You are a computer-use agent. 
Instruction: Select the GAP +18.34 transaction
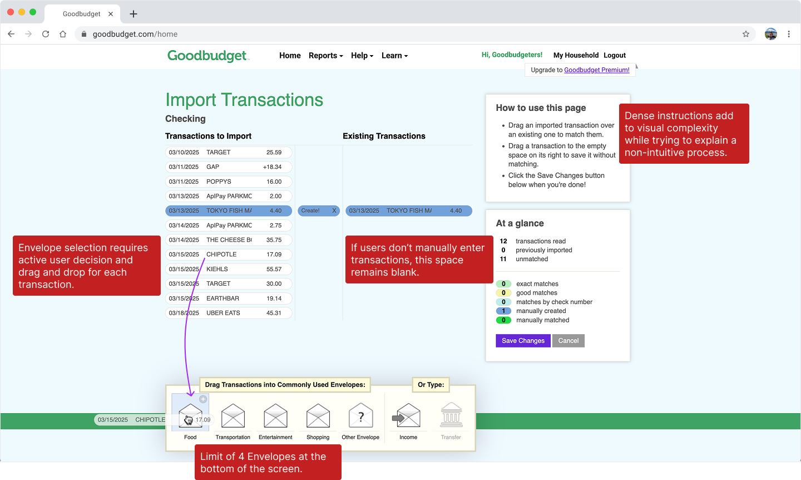click(x=229, y=167)
